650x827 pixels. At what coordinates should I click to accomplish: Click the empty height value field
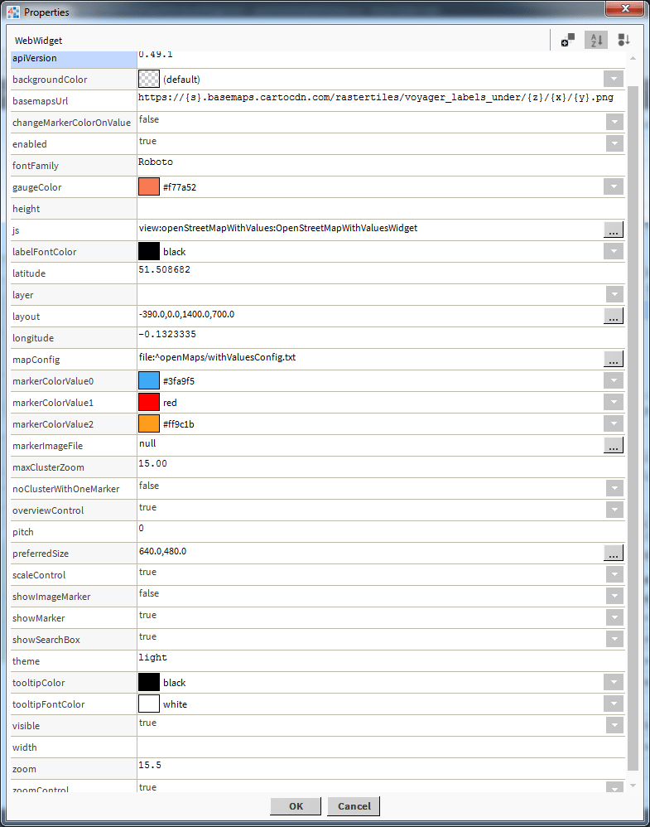coord(381,208)
